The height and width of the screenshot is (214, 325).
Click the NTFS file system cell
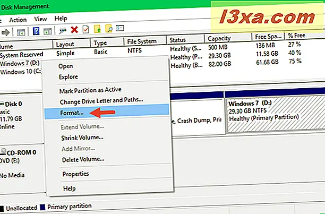[x=135, y=50]
